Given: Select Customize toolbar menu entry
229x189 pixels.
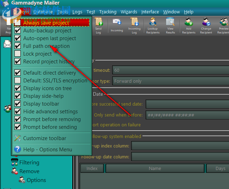Looking at the screenshot, I should (x=52, y=138).
